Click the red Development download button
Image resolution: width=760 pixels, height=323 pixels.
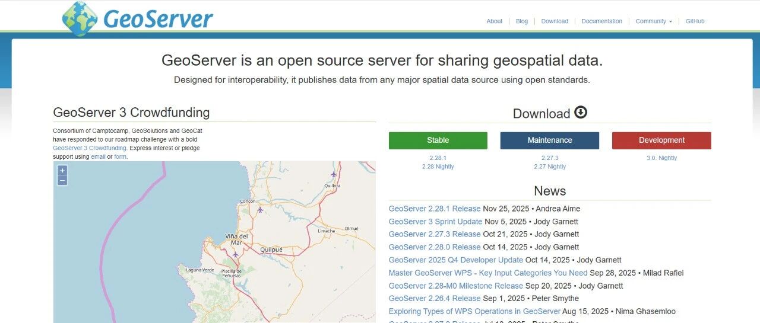point(661,140)
